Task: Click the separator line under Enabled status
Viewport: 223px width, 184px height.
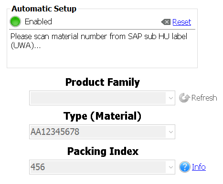Action: click(102, 30)
